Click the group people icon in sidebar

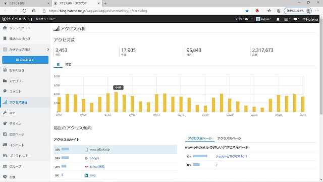5,166
